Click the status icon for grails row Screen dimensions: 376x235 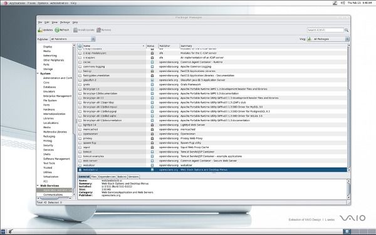coord(152,84)
